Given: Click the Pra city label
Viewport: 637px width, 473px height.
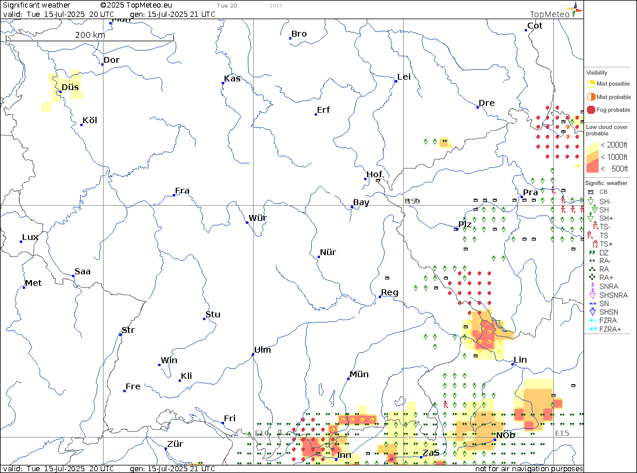Looking at the screenshot, I should 531,193.
